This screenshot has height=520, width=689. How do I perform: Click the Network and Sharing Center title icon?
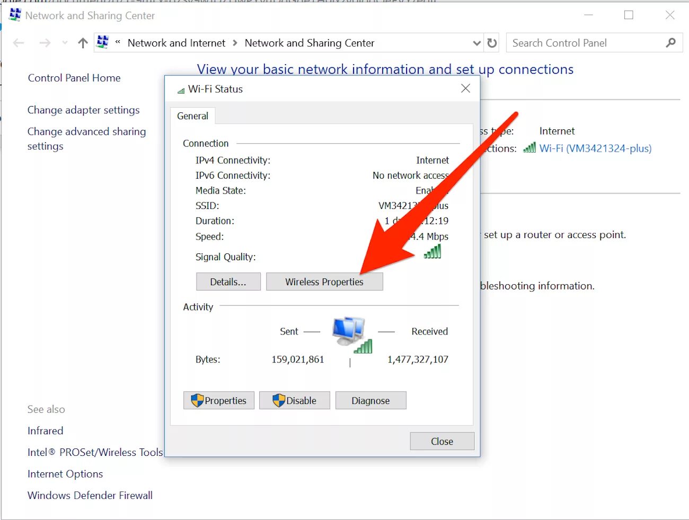coord(15,15)
